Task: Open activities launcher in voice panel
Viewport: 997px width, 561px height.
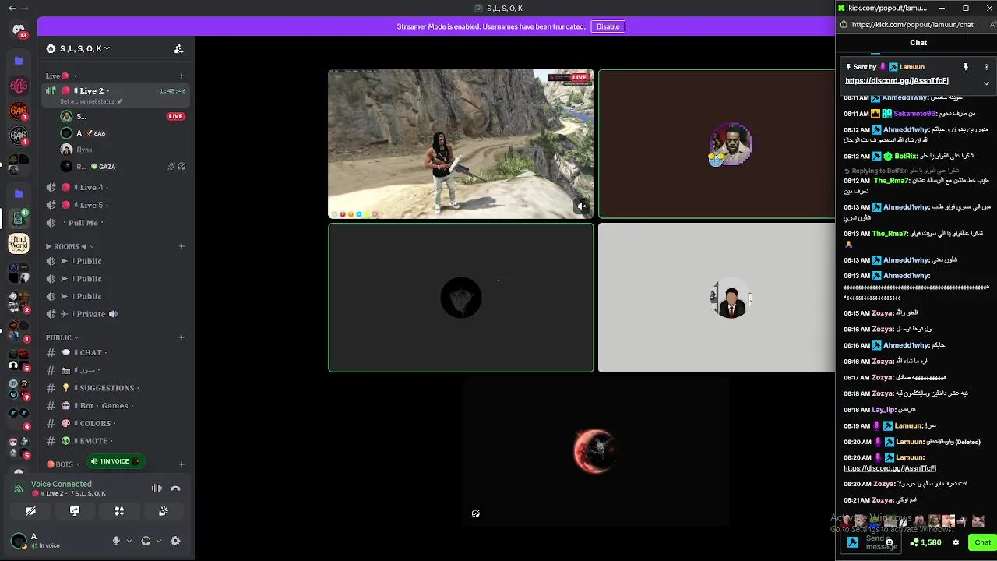Action: point(119,511)
